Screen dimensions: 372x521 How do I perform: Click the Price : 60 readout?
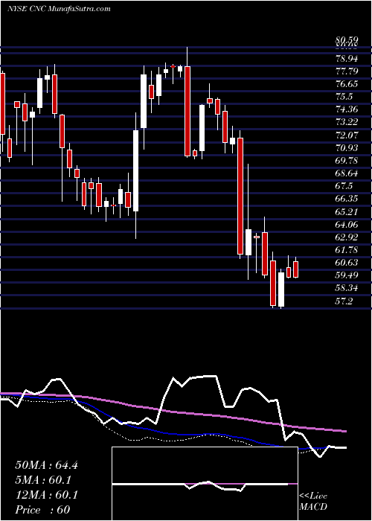[42, 510]
